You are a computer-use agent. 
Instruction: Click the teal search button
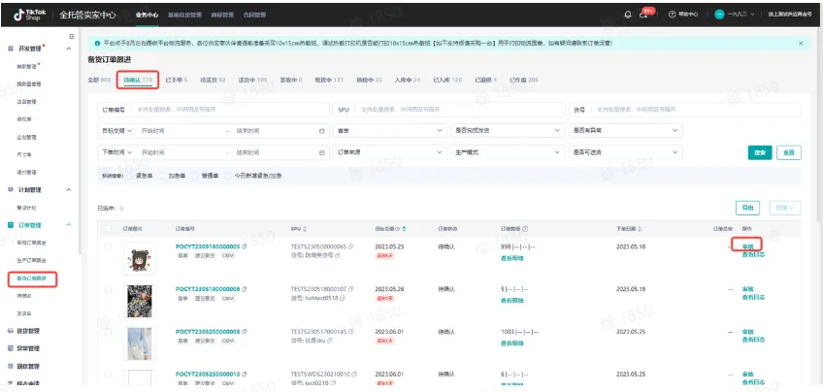point(760,152)
